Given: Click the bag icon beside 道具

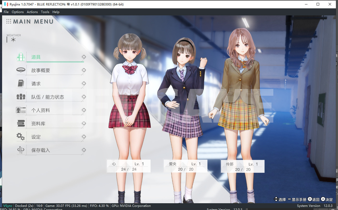Looking at the screenshot, I should click(21, 57).
